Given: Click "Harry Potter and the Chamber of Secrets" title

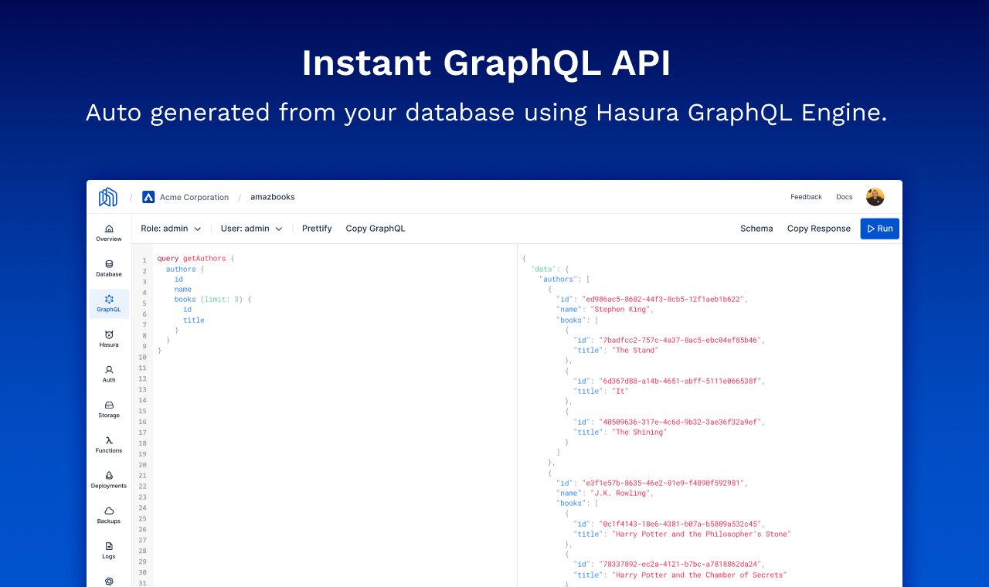Looking at the screenshot, I should point(699,575).
